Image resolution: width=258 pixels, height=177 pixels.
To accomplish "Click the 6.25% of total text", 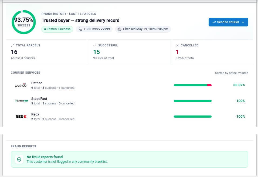I will point(185,58).
